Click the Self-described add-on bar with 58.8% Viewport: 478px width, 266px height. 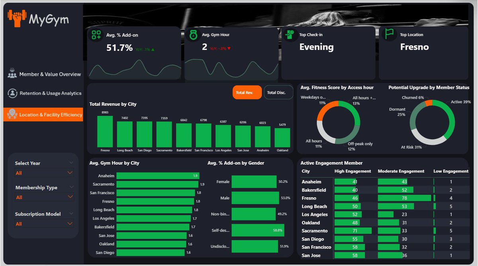258,230
